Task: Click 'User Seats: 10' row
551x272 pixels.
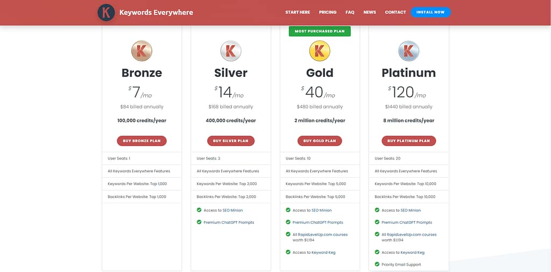Action: 320,158
